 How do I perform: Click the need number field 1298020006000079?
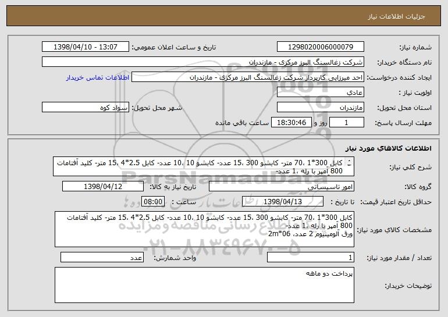click(320, 47)
